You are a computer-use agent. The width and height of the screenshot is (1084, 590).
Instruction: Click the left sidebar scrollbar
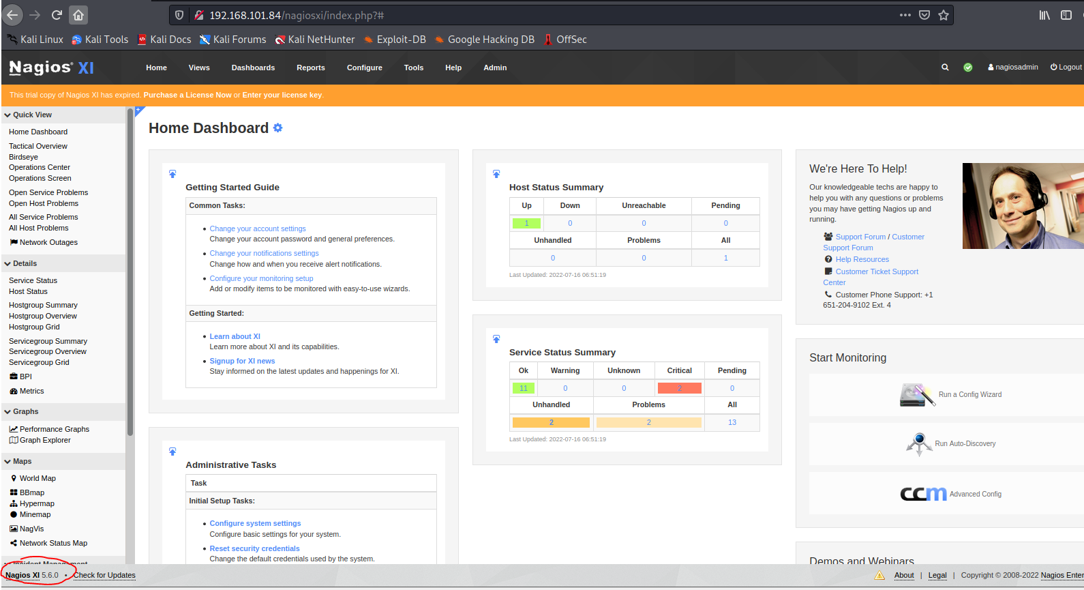(130, 273)
